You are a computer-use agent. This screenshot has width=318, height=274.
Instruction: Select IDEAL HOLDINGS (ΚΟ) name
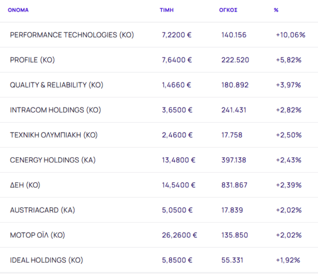47,260
